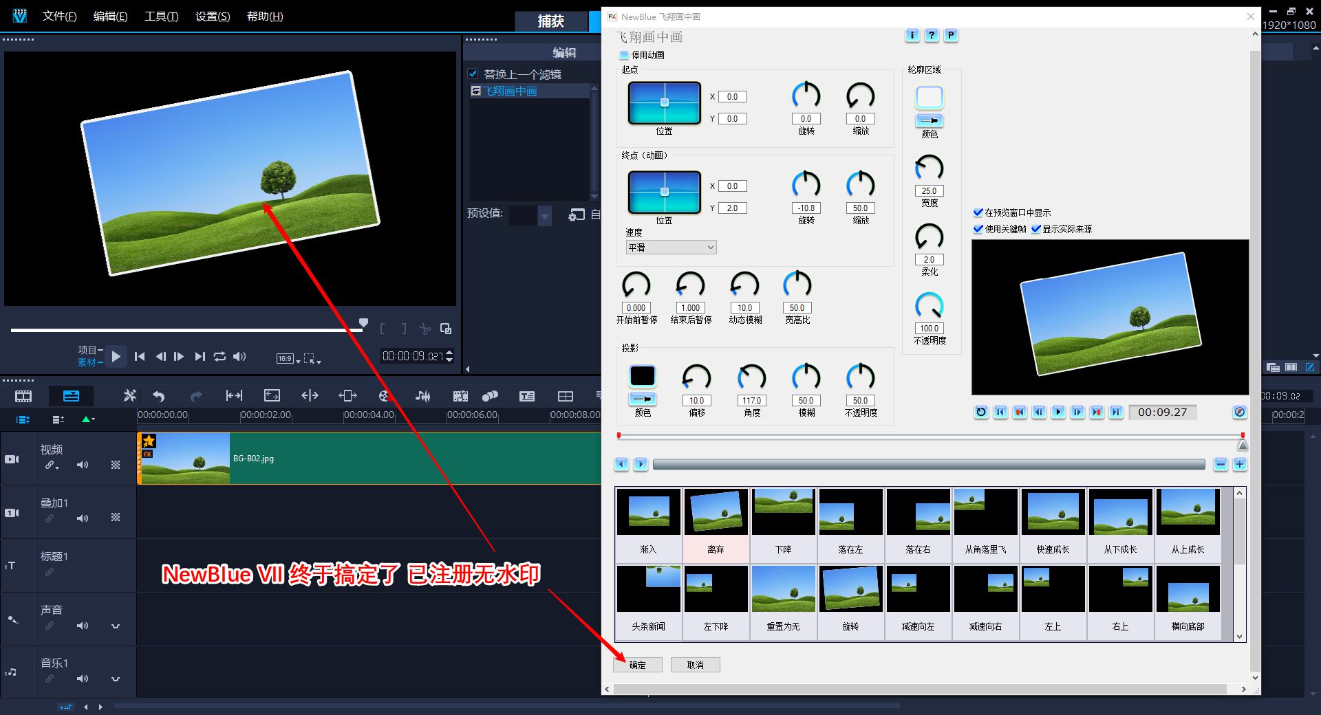Click the undo arrow in timeline toolbar
Screen dimensions: 1321x715
159,396
